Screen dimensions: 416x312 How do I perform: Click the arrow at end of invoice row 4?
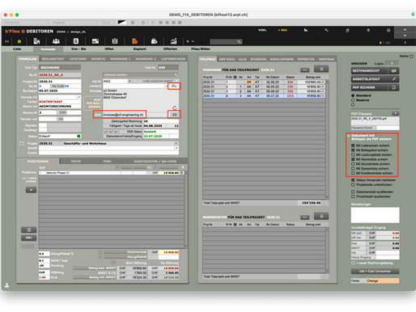click(x=323, y=96)
